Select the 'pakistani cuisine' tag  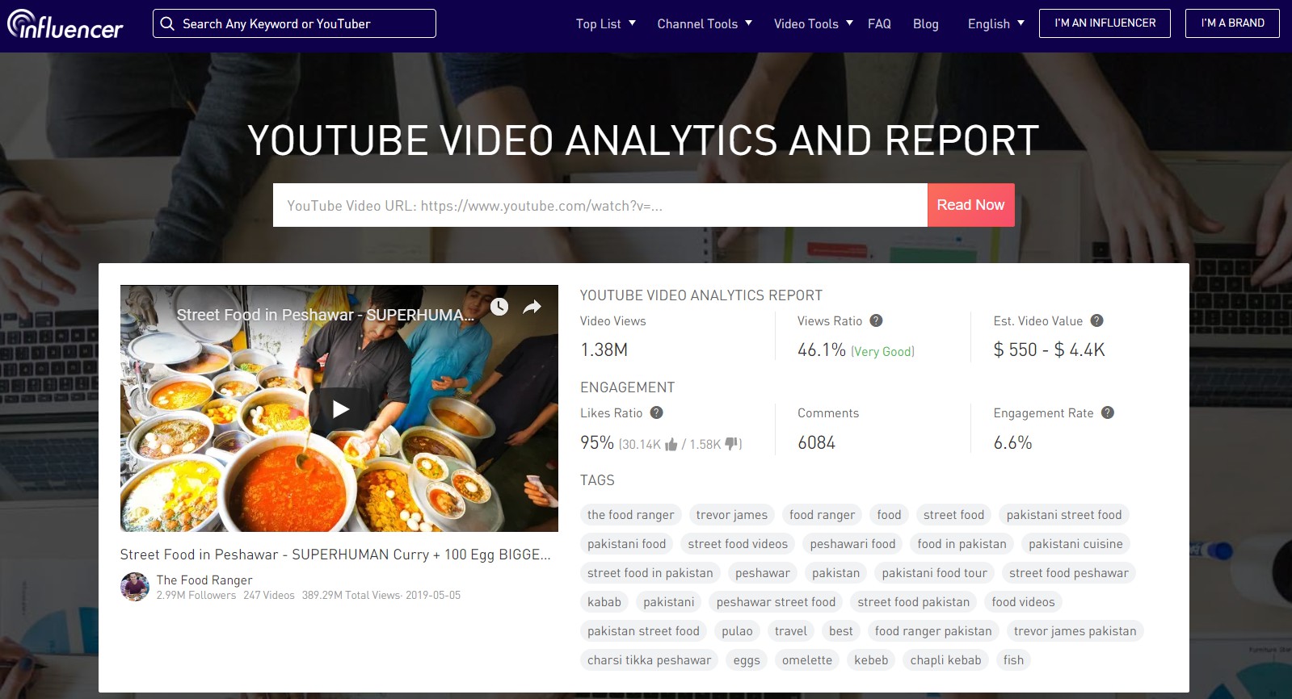(1075, 544)
